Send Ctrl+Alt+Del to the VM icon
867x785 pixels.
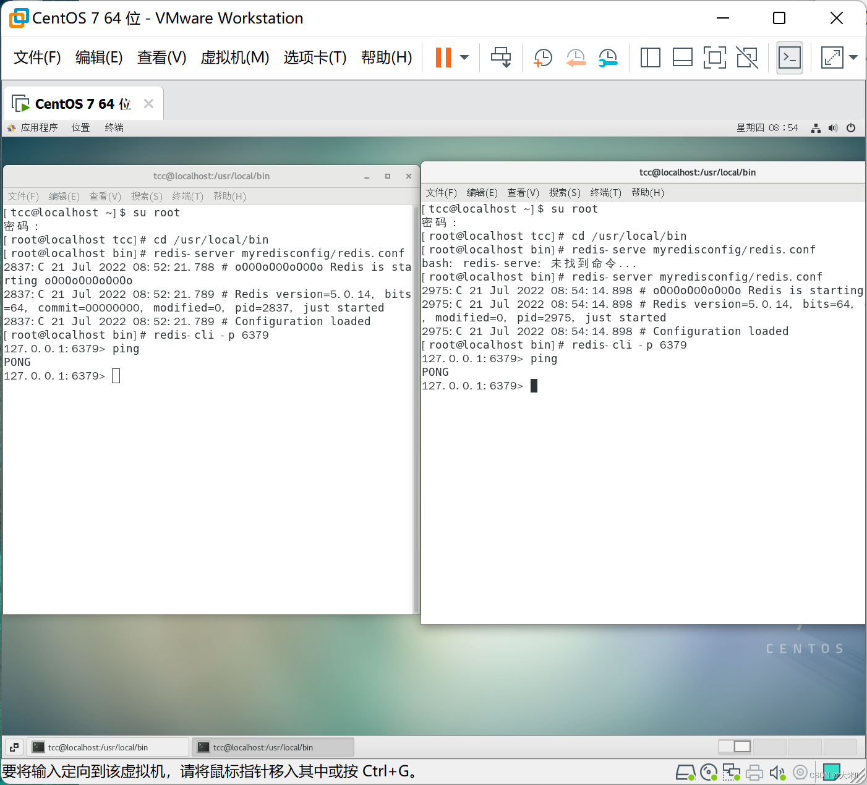click(x=501, y=57)
